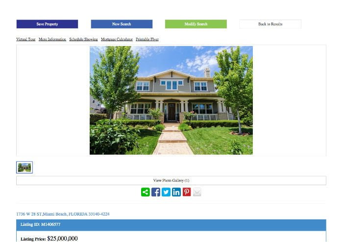Open More Information link

coord(52,39)
